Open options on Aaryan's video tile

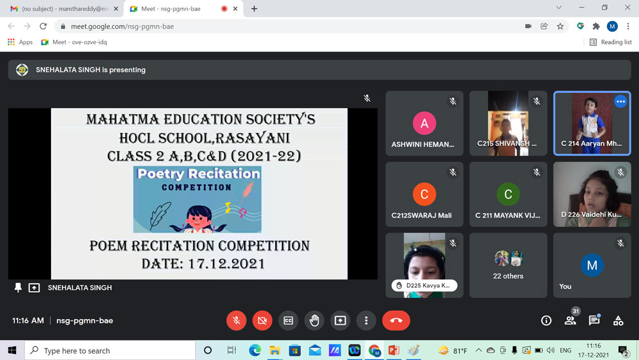click(620, 102)
